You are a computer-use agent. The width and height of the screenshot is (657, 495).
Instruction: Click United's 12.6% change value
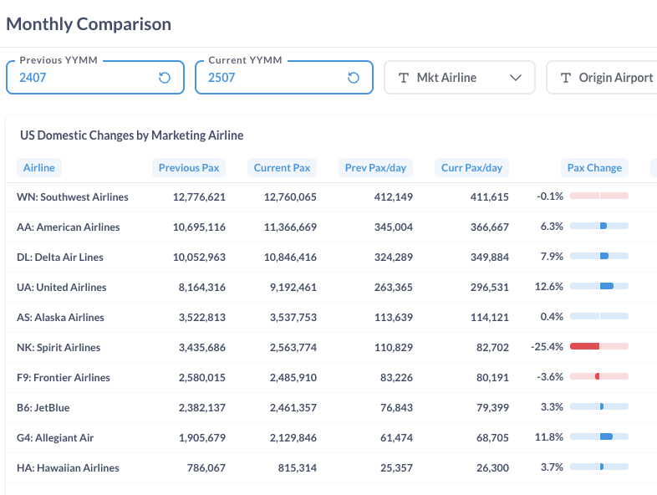pos(549,287)
